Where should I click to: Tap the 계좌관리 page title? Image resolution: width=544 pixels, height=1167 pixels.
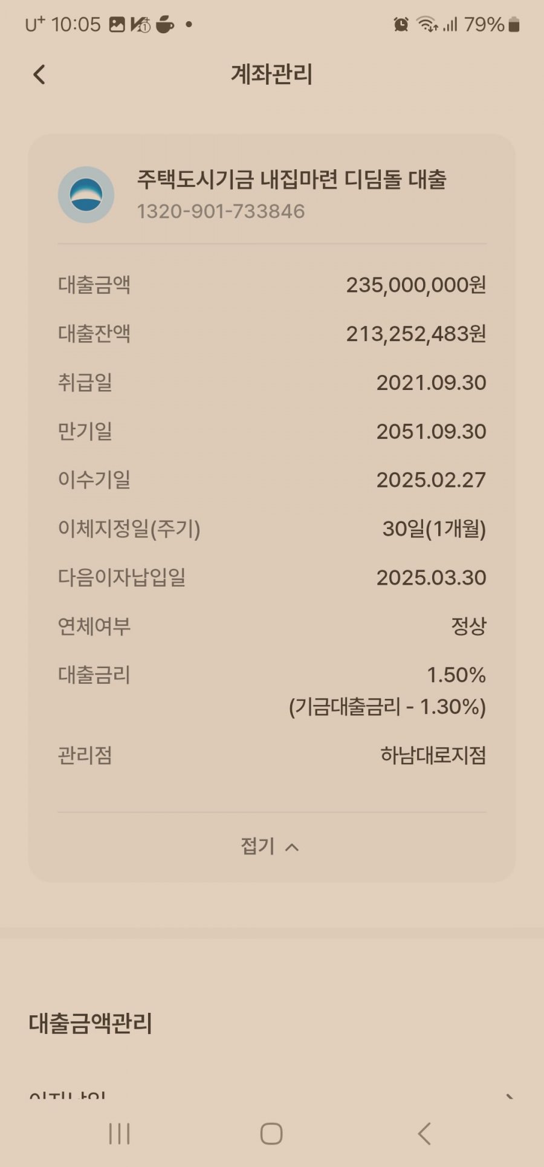(271, 74)
